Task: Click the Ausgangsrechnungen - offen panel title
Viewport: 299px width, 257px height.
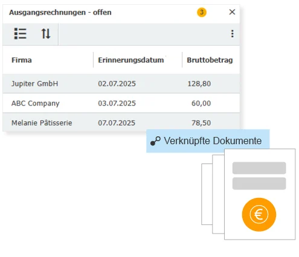Action: 60,13
